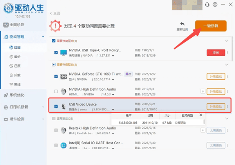Screen dimensions: 235x165
Task: Click the orange 一键修复 button
Action: (211, 26)
